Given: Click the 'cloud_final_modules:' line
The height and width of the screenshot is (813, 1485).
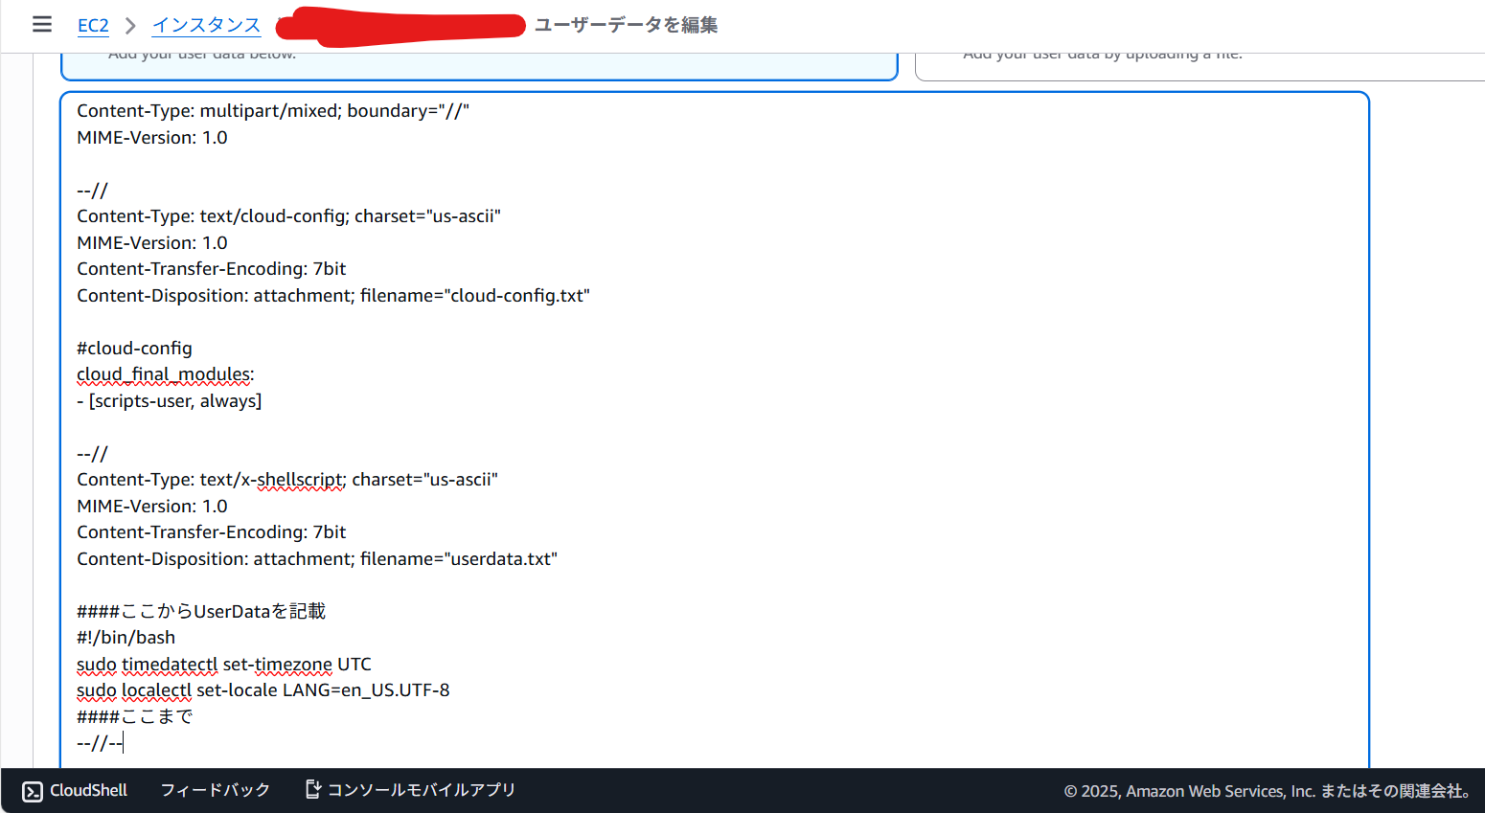Looking at the screenshot, I should [165, 374].
